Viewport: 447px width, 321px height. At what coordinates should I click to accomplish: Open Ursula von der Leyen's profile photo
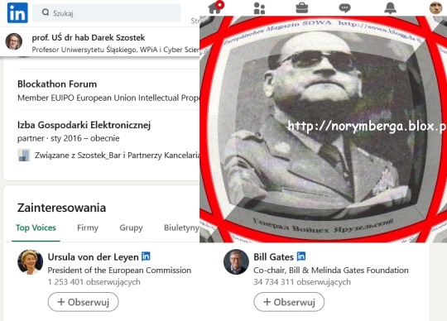point(31,262)
